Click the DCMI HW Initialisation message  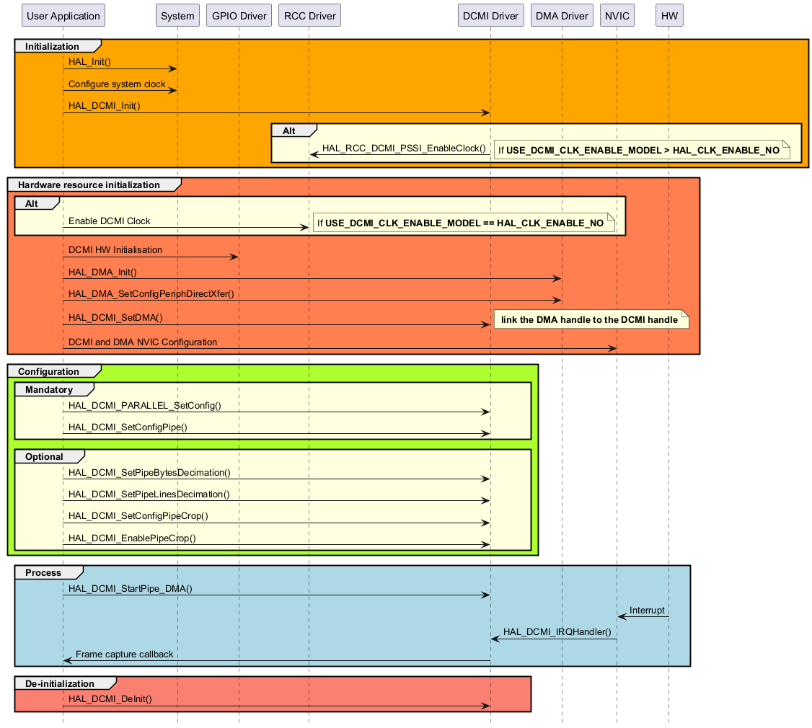click(115, 250)
